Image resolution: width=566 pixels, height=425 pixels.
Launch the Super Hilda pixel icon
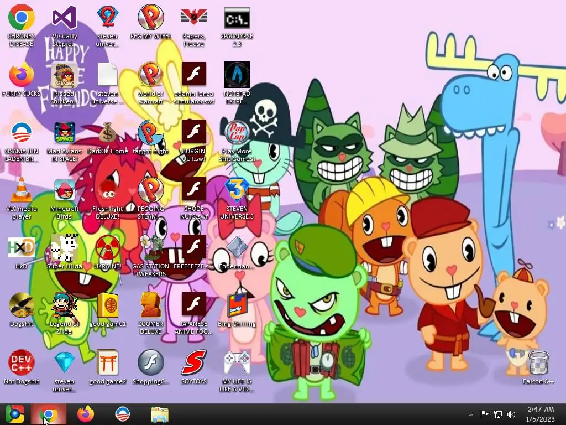[x=65, y=248]
